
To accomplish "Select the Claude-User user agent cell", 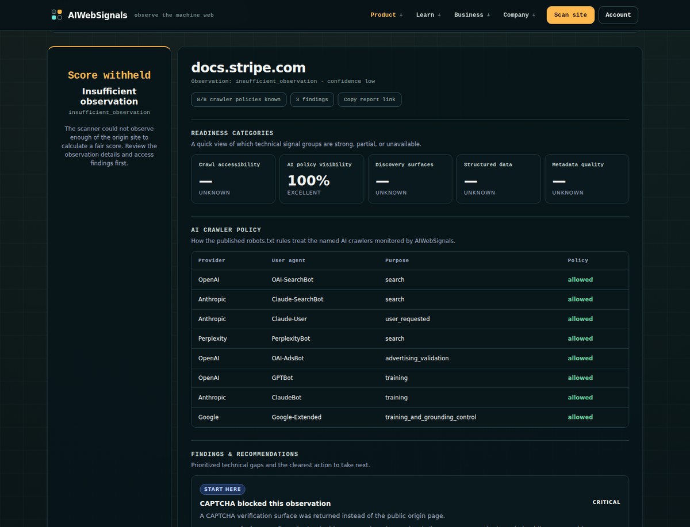I will [x=289, y=319].
